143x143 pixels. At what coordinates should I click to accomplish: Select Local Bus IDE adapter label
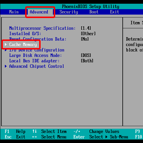(34, 61)
